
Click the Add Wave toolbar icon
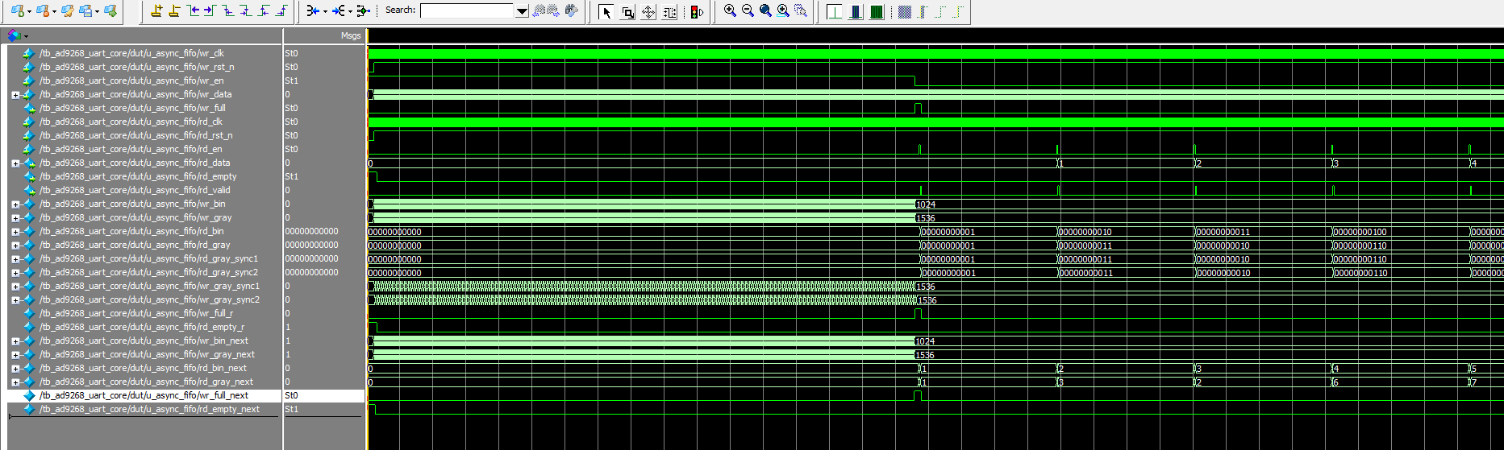coord(16,11)
